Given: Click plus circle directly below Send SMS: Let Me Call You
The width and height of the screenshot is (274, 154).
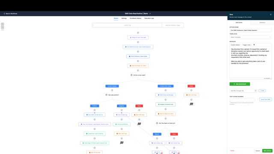Looking at the screenshot, I should click(x=95, y=120).
